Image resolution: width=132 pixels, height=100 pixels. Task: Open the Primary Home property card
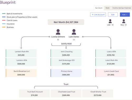(66, 73)
